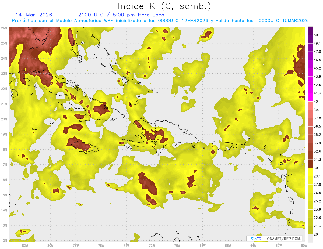This screenshot has width=323, height=249.
Task: Click the '64W' longitude label
Action: point(253,245)
